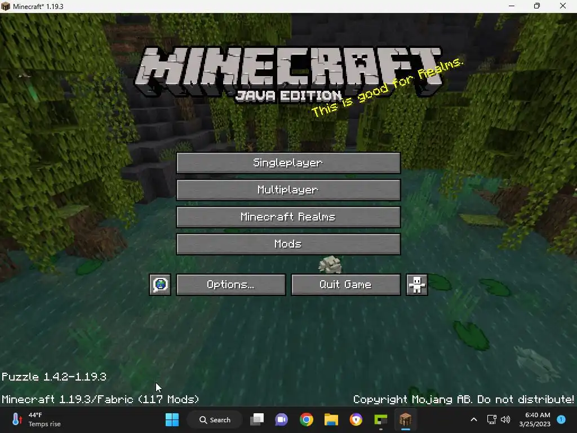Open the green NVIDIA-style taskbar app
The width and height of the screenshot is (577, 433).
click(380, 419)
